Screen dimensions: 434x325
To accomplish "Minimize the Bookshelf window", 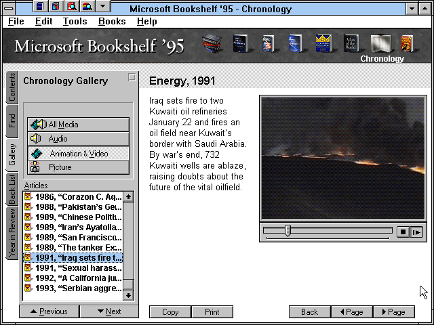I will [x=412, y=9].
